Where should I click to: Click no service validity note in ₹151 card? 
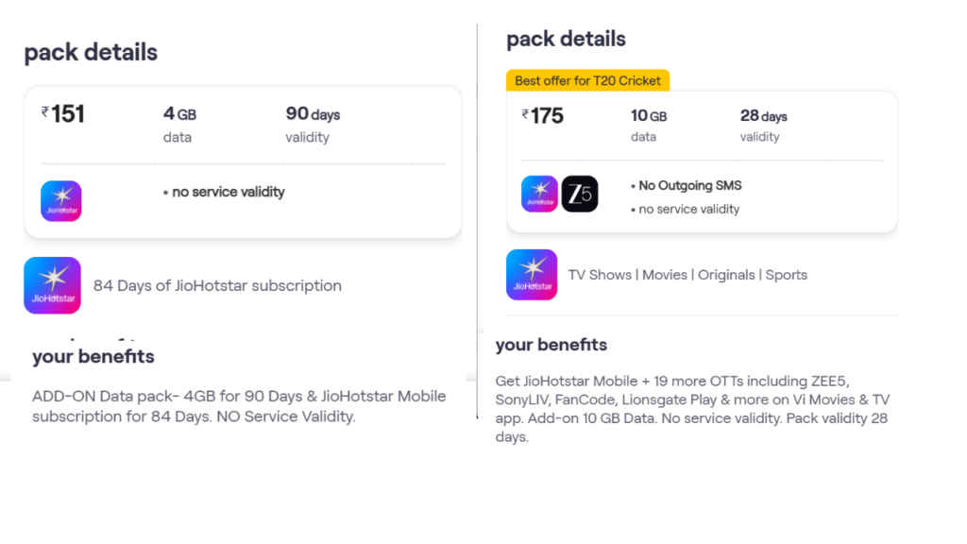coord(228,192)
